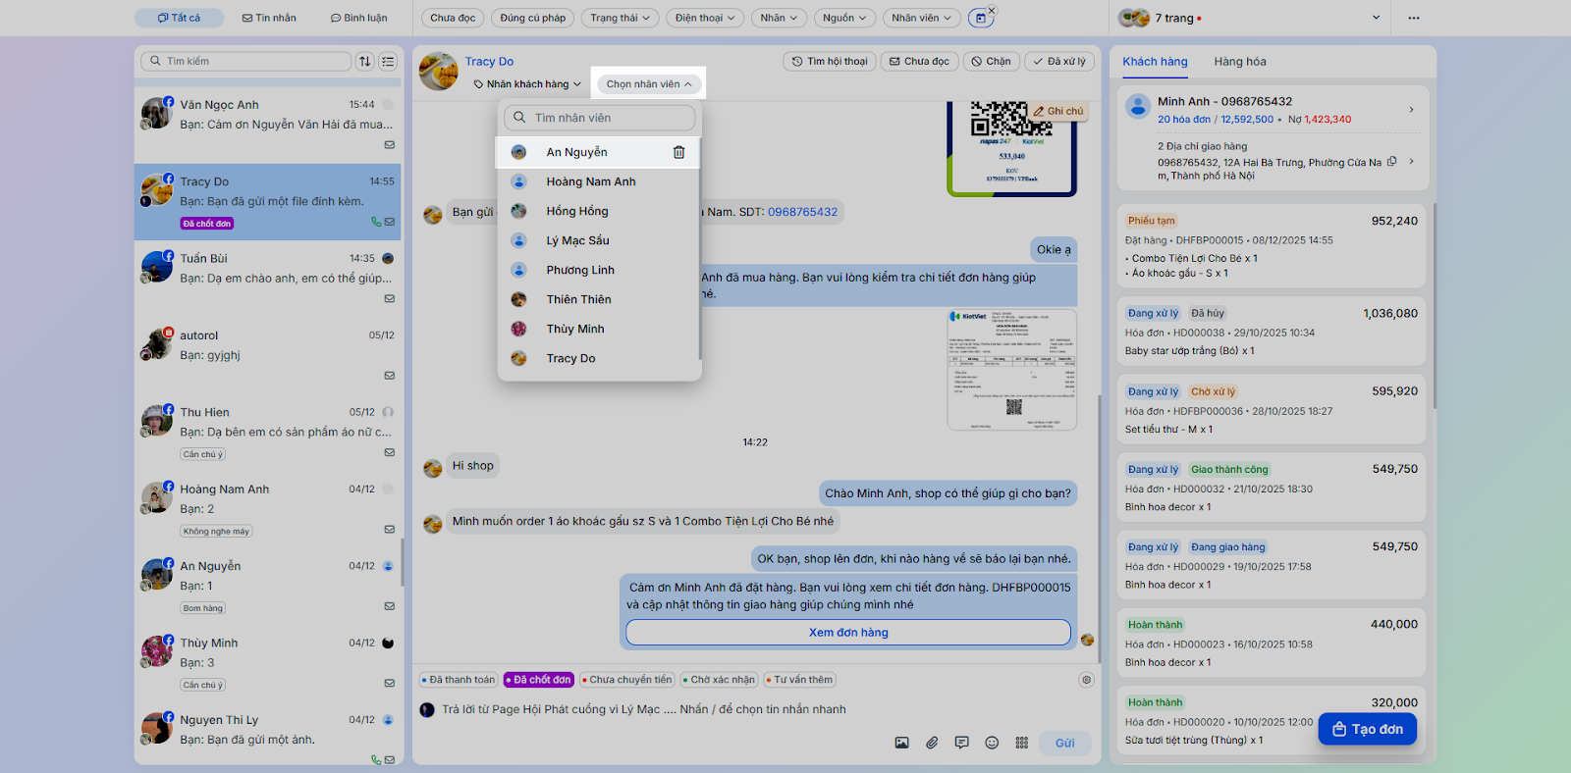The height and width of the screenshot is (773, 1571).
Task: Switch to the Bình luận tab
Action: click(x=358, y=18)
